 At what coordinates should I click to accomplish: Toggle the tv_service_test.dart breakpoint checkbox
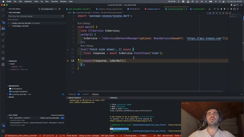point(10,94)
